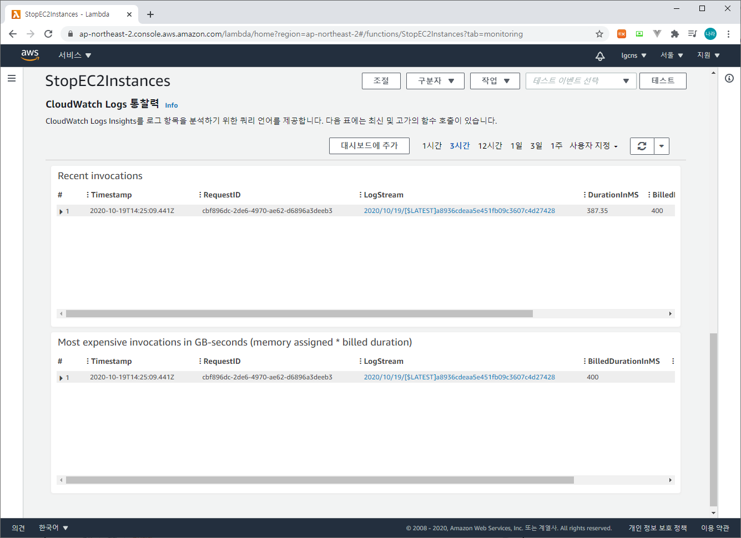This screenshot has width=741, height=538.
Task: Click the orange extension icon in toolbar
Action: 622,34
